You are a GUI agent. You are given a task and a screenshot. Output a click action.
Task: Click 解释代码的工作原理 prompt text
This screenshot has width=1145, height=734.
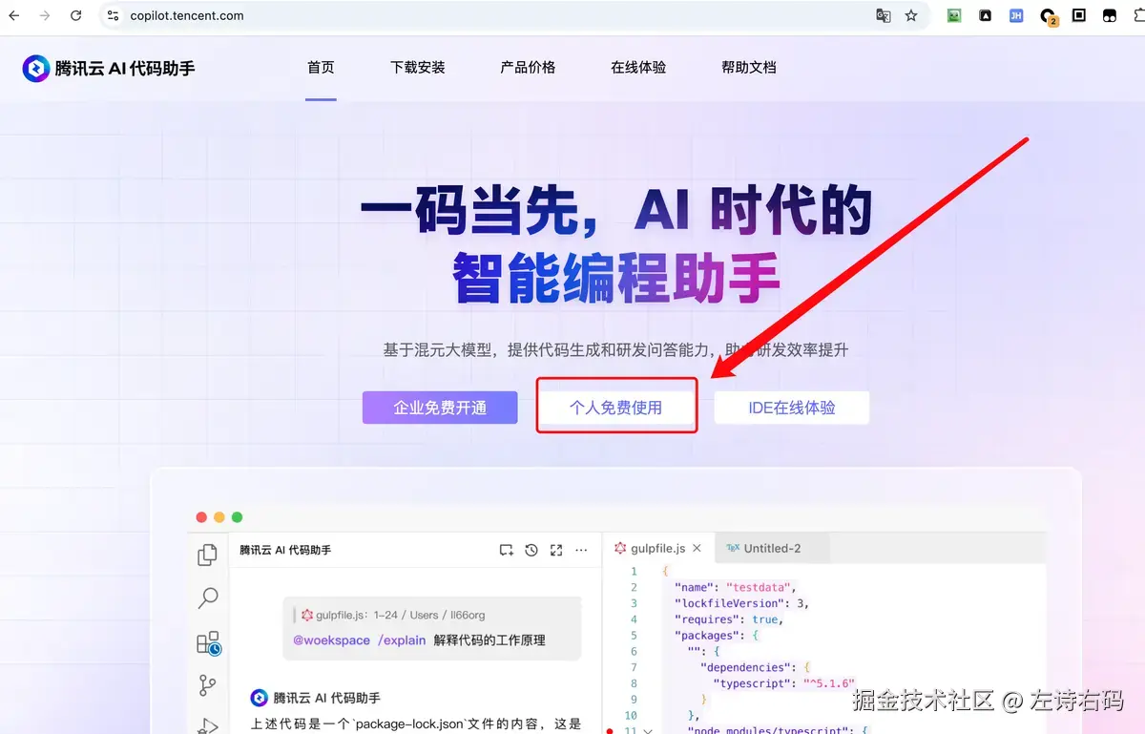pyautogui.click(x=489, y=640)
